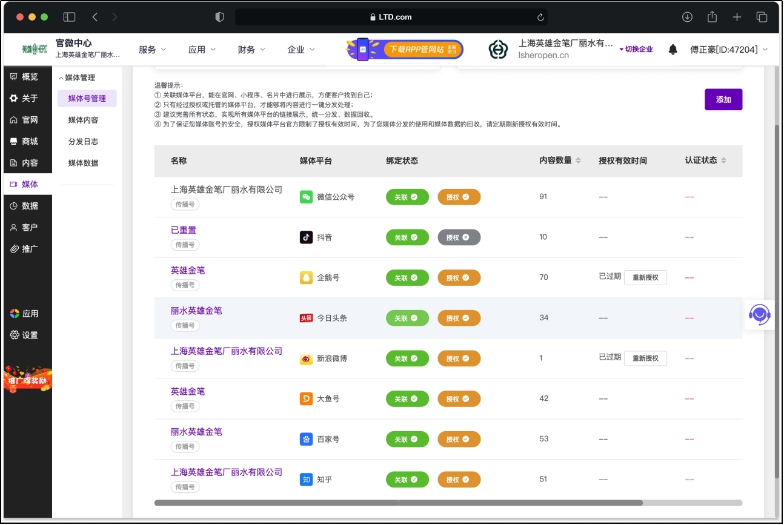Toggle 关联 for 微信公众号 row

(x=407, y=197)
